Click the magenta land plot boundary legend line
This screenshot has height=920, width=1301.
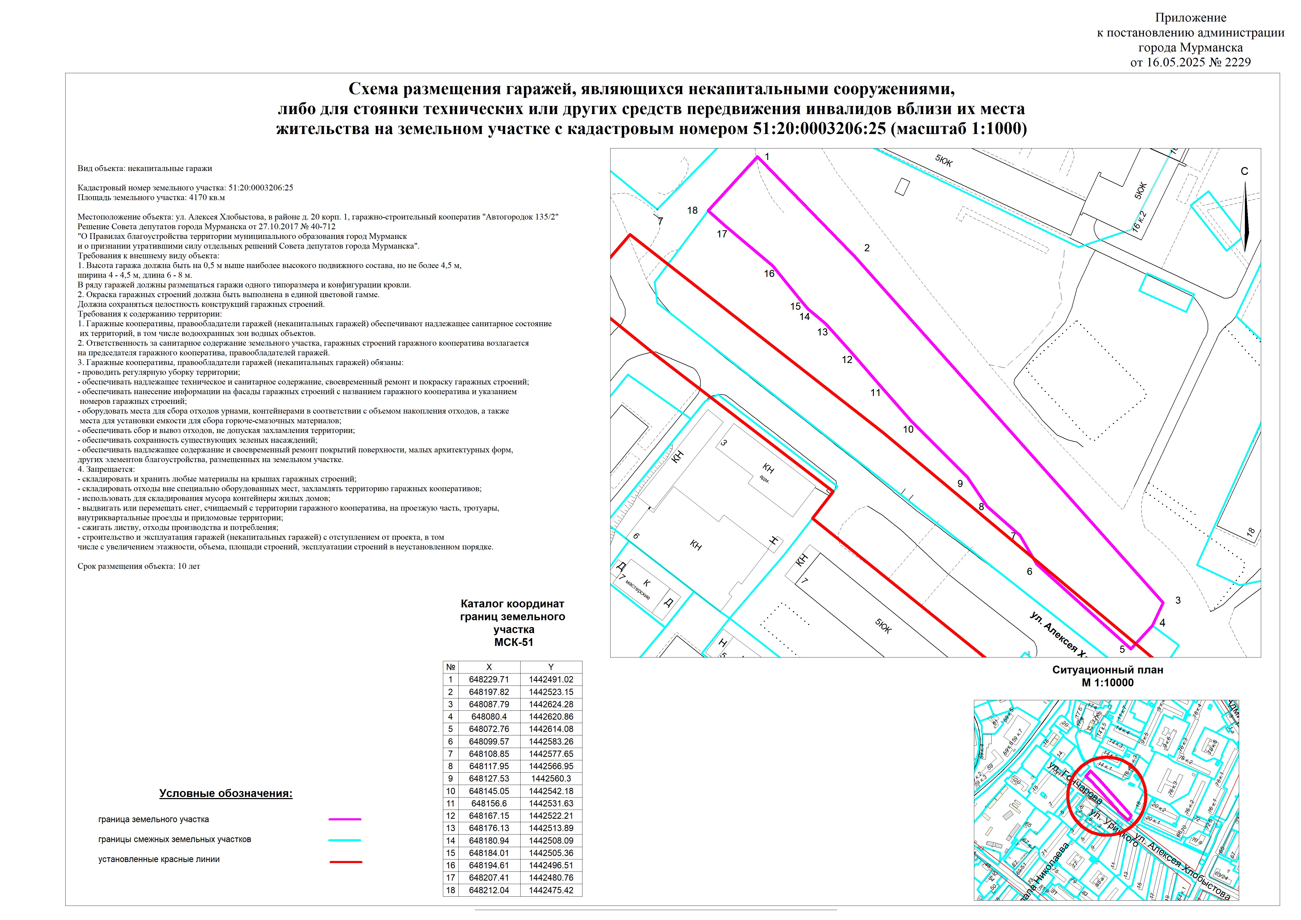point(345,819)
